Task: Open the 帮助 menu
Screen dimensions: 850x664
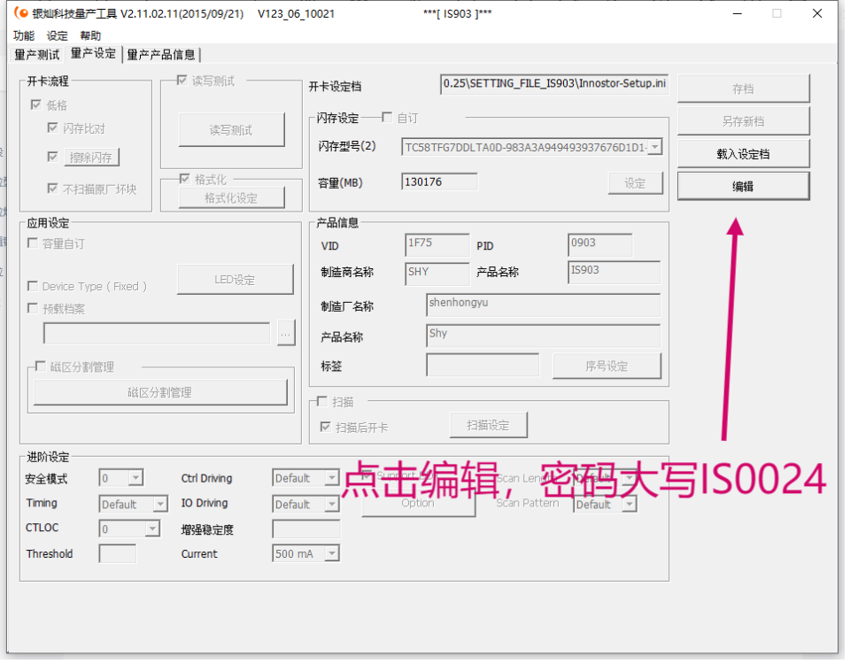Action: tap(89, 35)
